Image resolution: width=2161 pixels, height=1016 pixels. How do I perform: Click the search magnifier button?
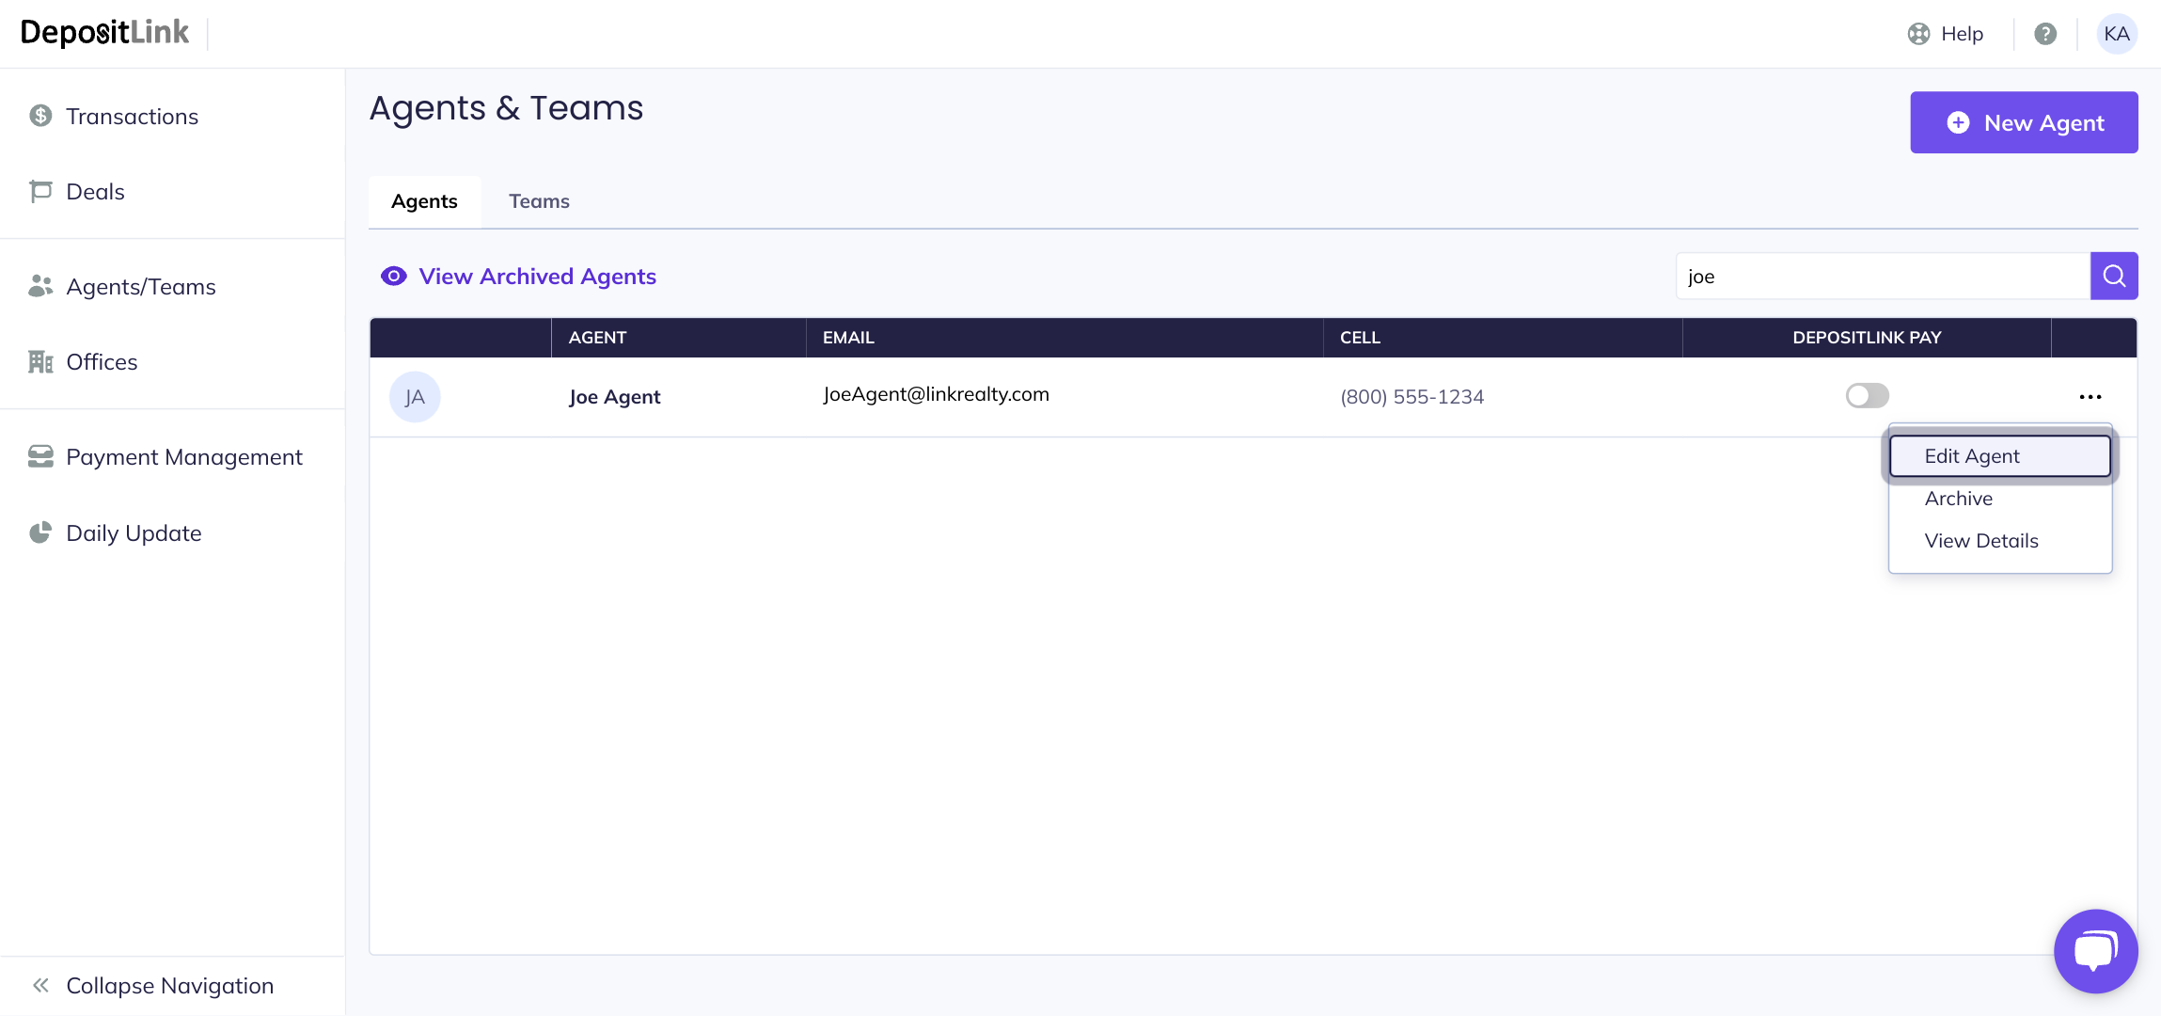click(2114, 276)
